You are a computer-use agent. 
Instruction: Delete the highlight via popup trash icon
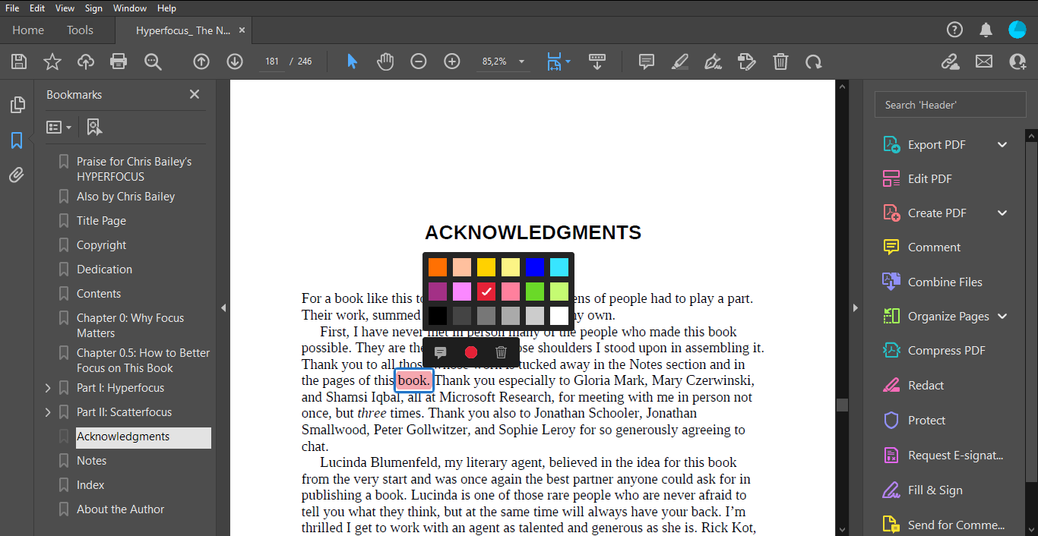coord(501,352)
